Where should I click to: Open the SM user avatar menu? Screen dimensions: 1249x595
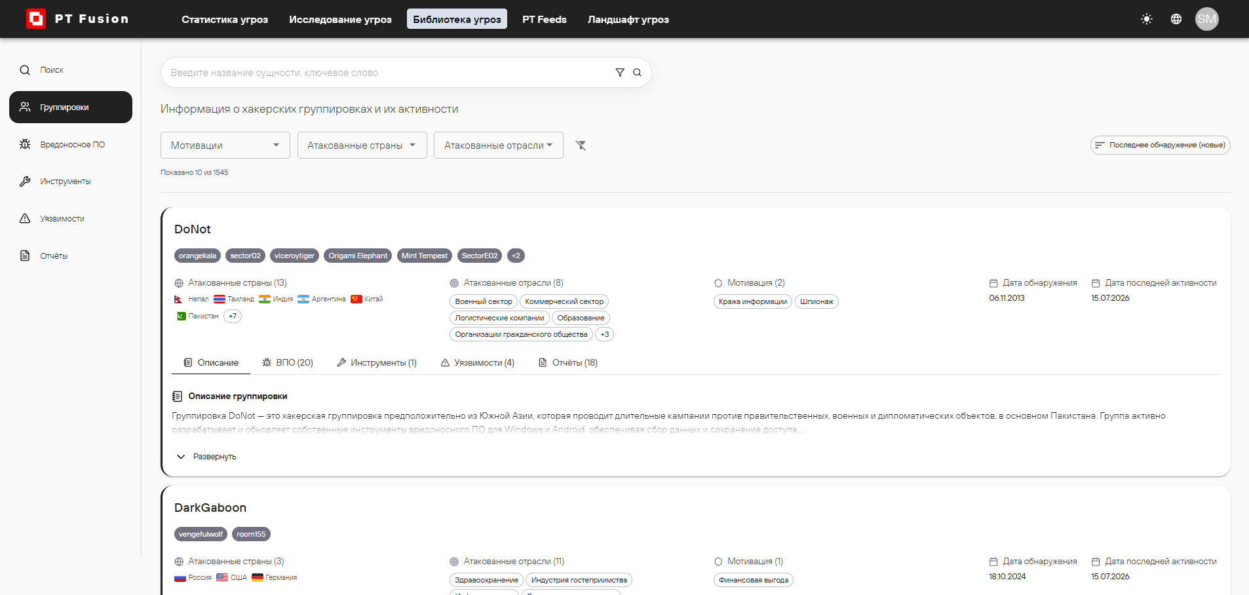1206,19
